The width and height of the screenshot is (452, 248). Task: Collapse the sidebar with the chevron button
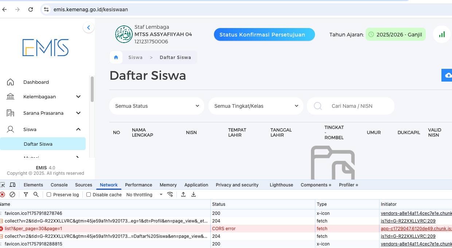pos(88,28)
